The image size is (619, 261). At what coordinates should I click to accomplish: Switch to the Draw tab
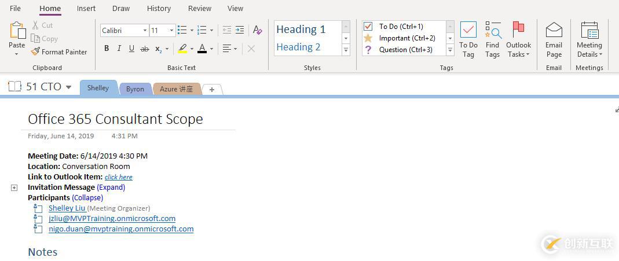(122, 8)
